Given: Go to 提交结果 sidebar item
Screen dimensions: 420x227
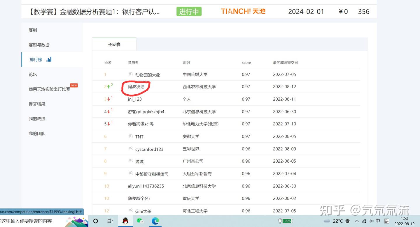Looking at the screenshot, I should coord(37,104).
